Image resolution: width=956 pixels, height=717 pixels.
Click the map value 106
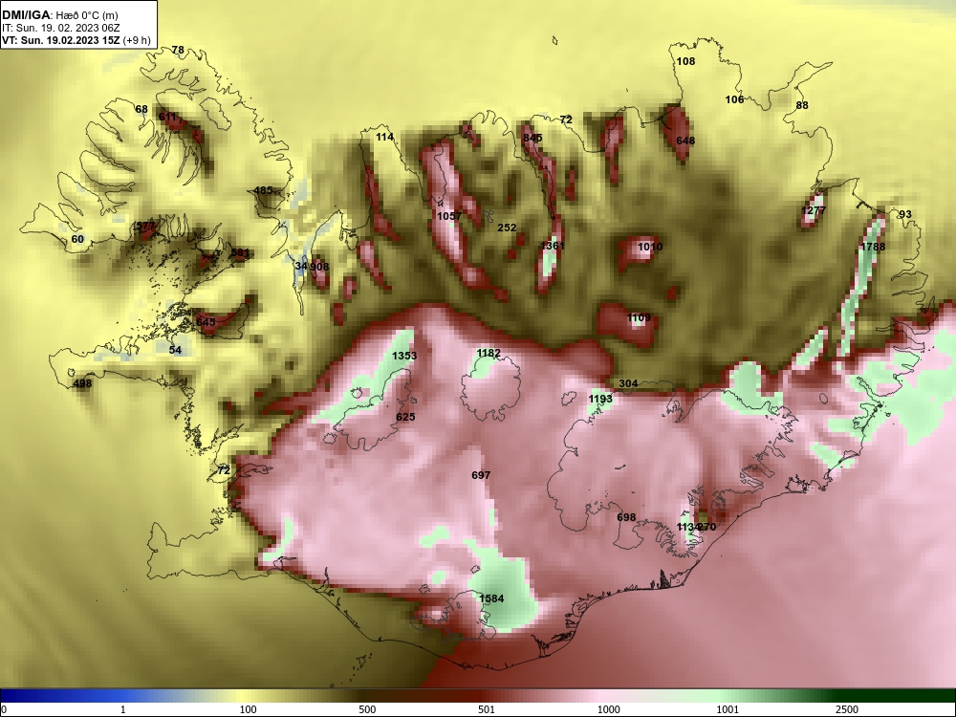[x=734, y=99]
